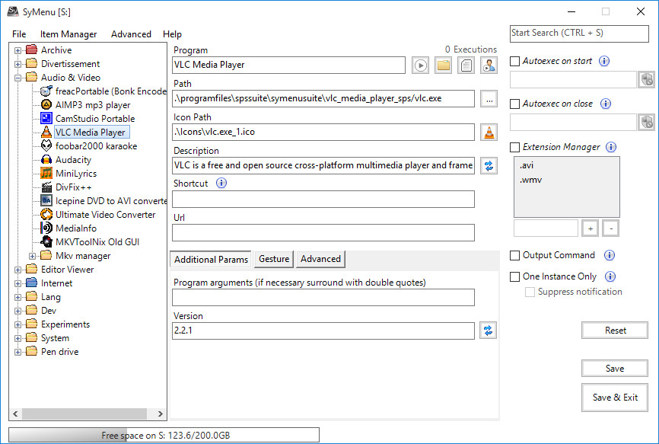Refresh the Description field with blue arrows
The width and height of the screenshot is (659, 444).
tap(489, 166)
